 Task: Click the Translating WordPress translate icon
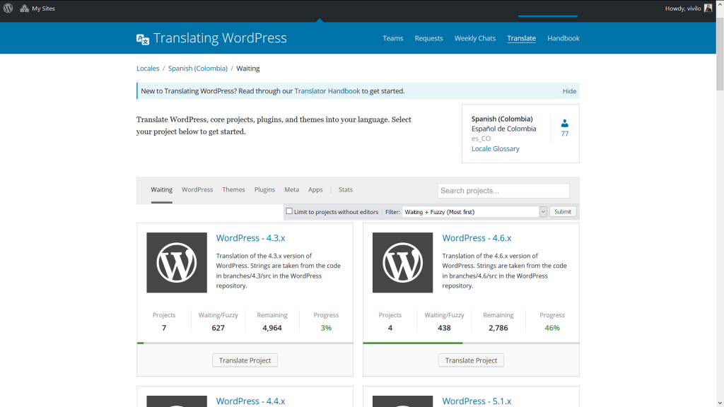click(x=143, y=40)
